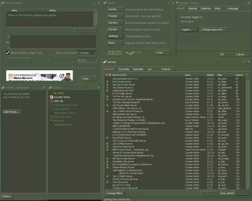Click the Steam icon in Steam Monitor title bar
Screen dimensions: 252x201
[x=3, y=3]
